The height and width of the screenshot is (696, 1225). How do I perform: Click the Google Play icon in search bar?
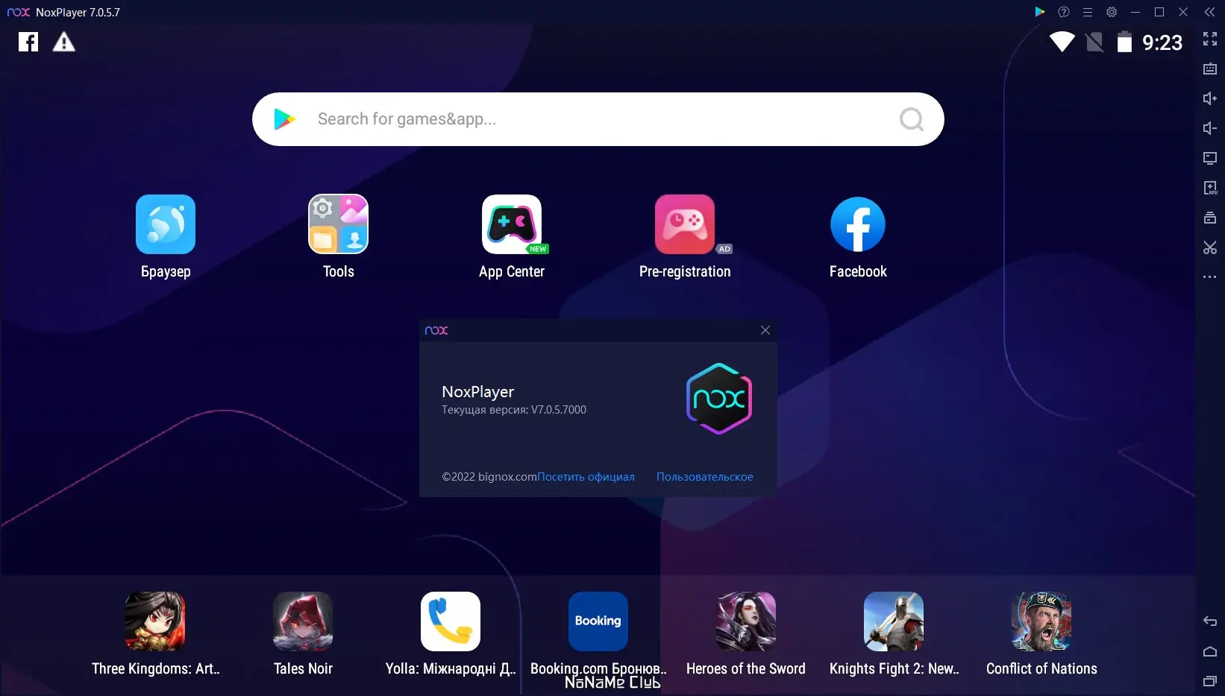(284, 119)
